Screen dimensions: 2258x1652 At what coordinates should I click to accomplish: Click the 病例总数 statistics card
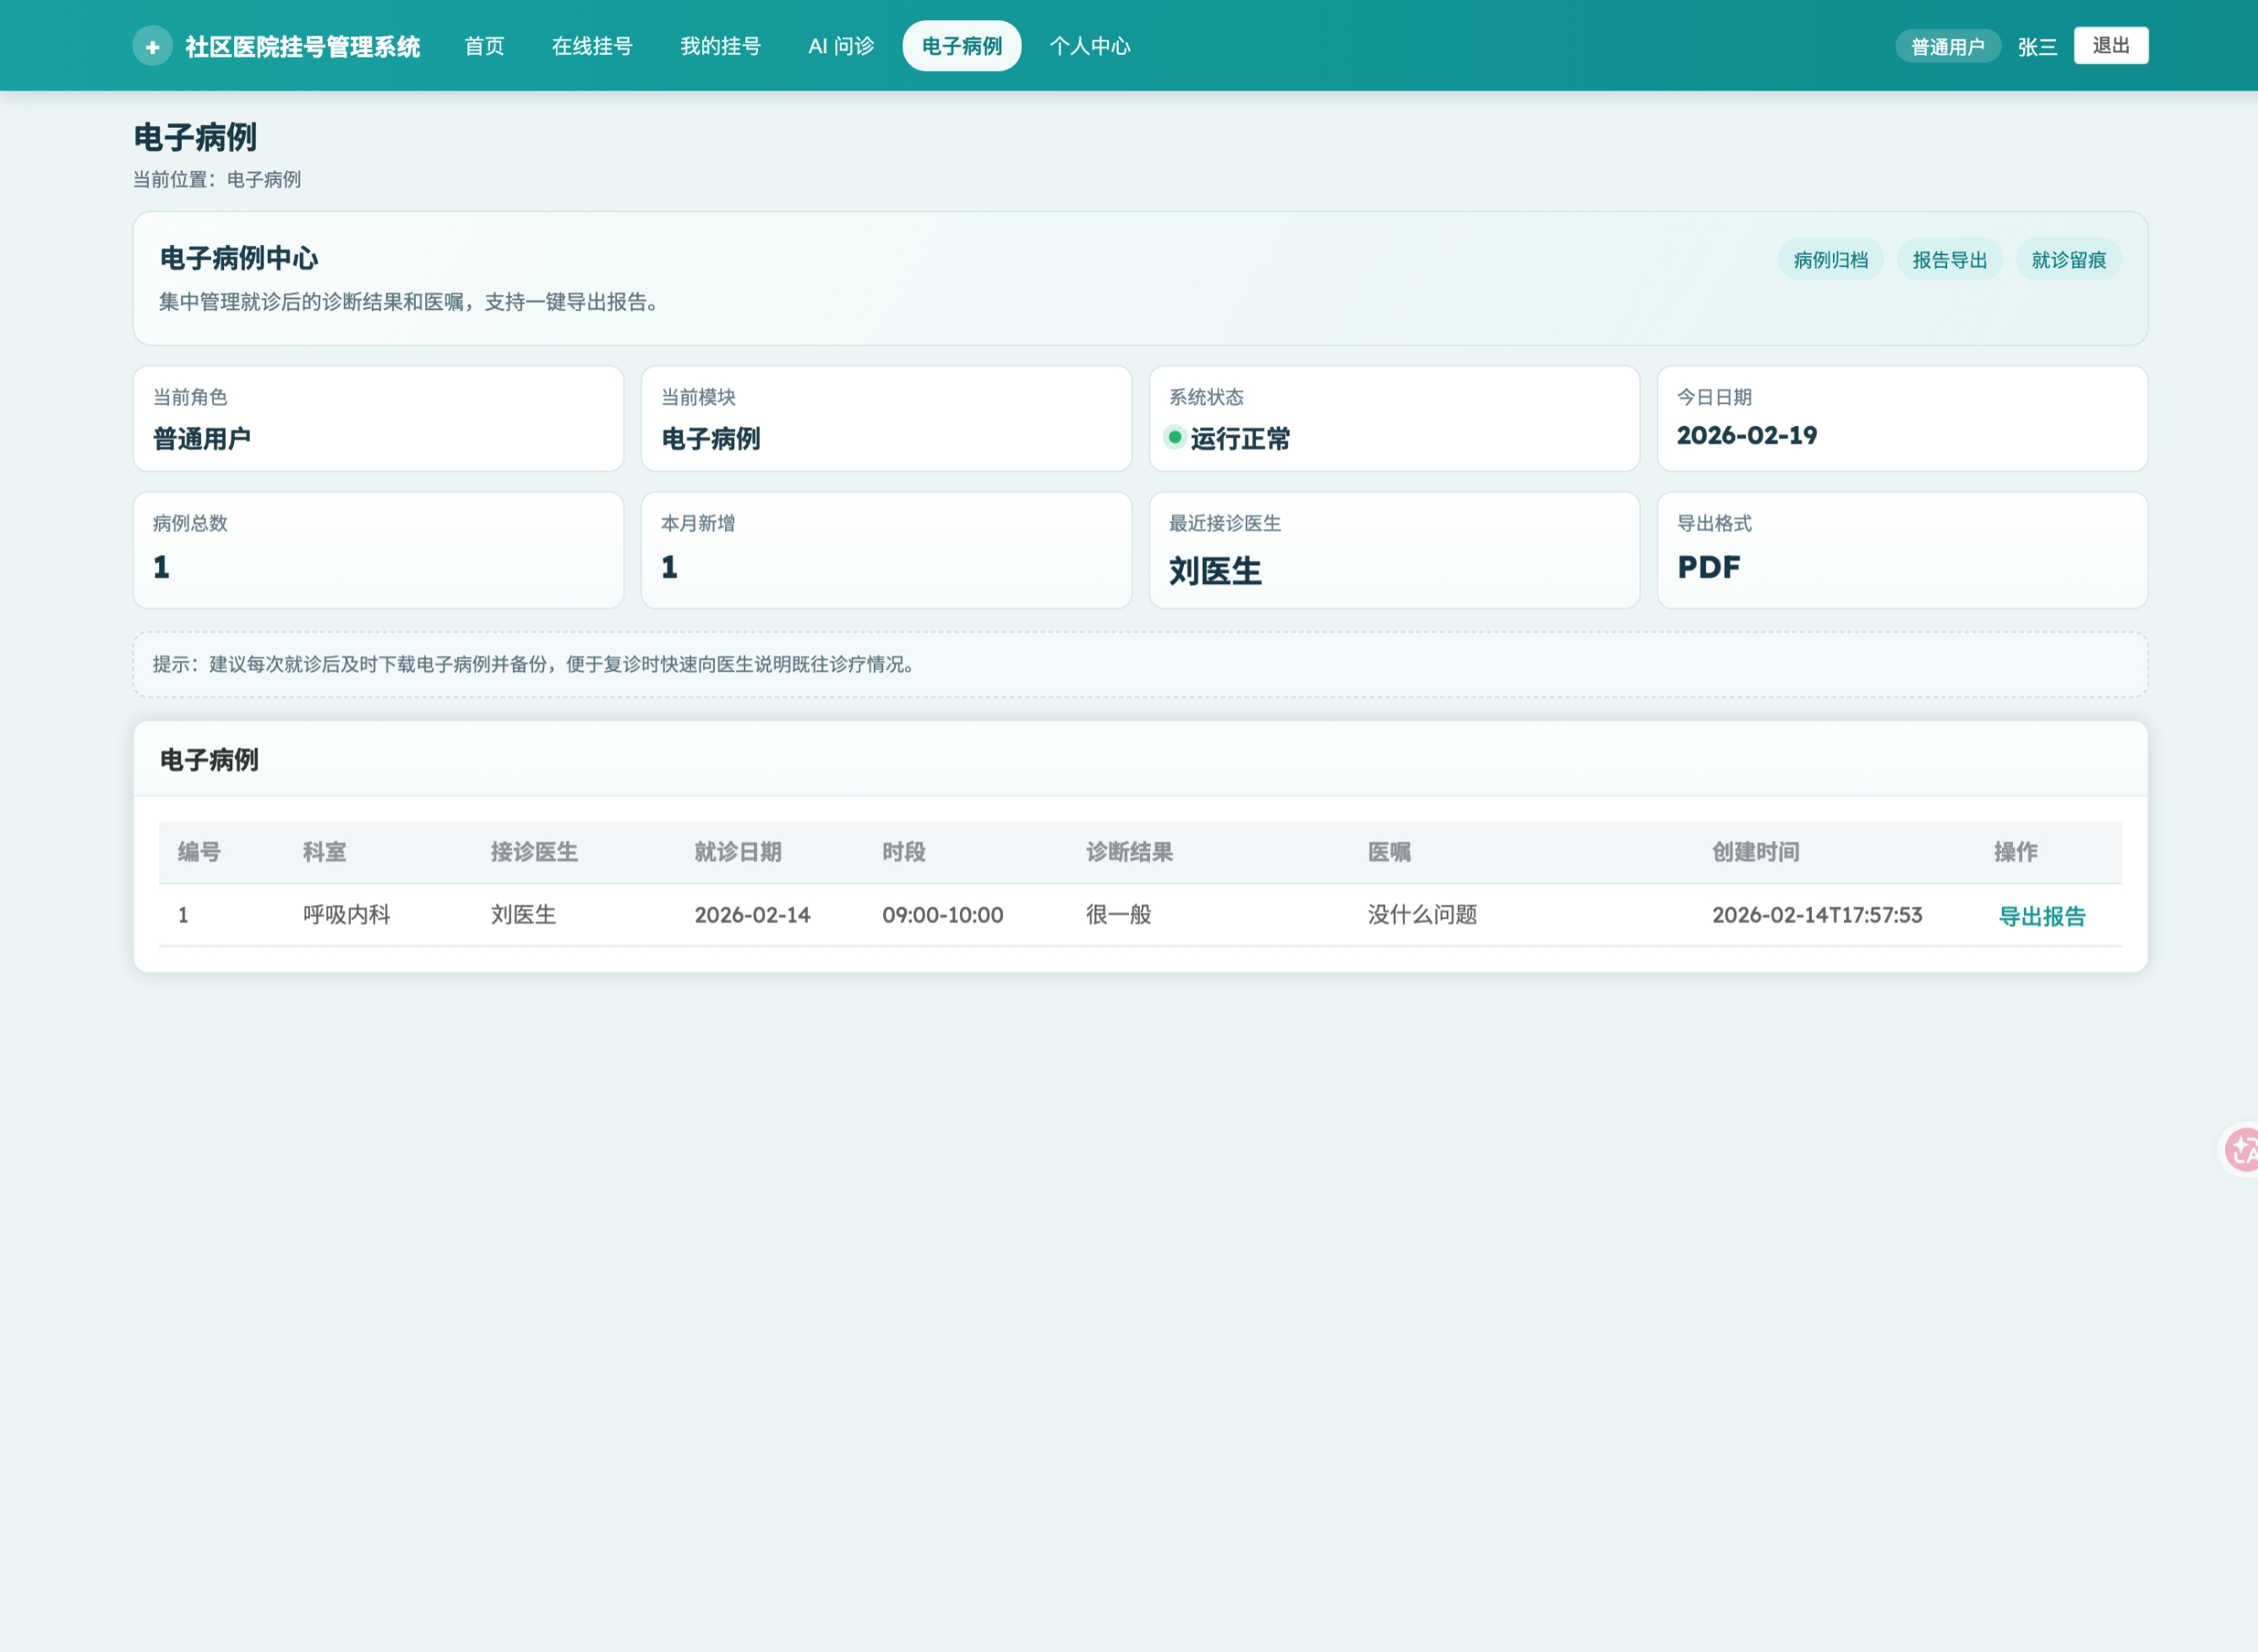tap(378, 550)
